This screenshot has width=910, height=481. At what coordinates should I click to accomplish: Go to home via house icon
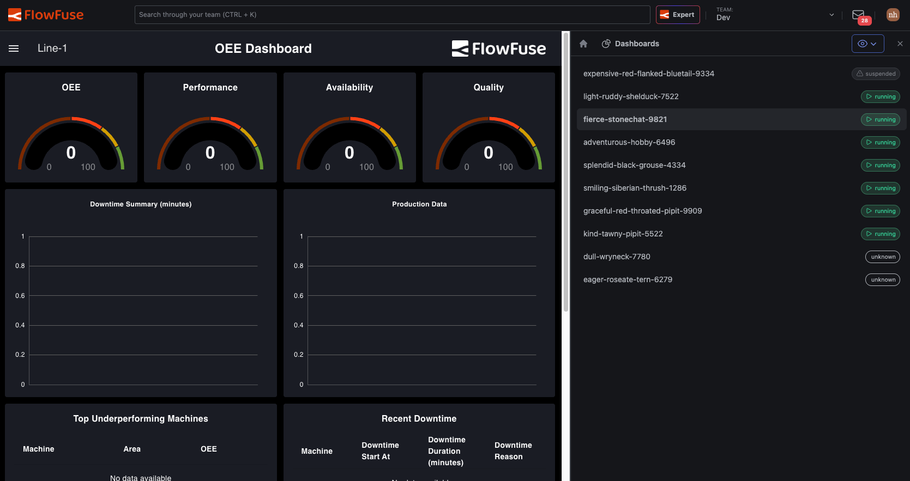[x=583, y=44]
